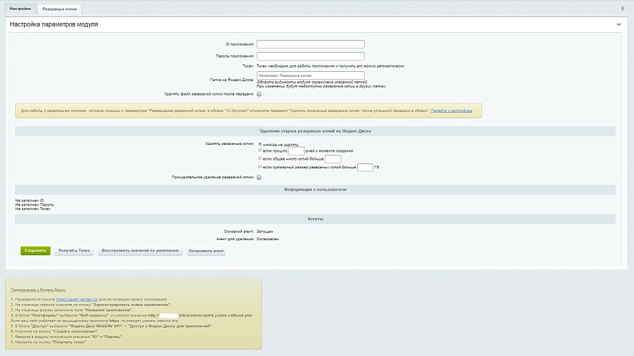
Task: Toggle Принудительное удаление резервной копии checkbox
Action: tap(259, 177)
